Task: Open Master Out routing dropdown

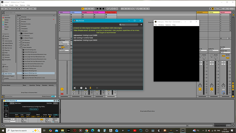Action: point(225,52)
